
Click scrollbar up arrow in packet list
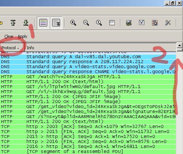(179, 45)
